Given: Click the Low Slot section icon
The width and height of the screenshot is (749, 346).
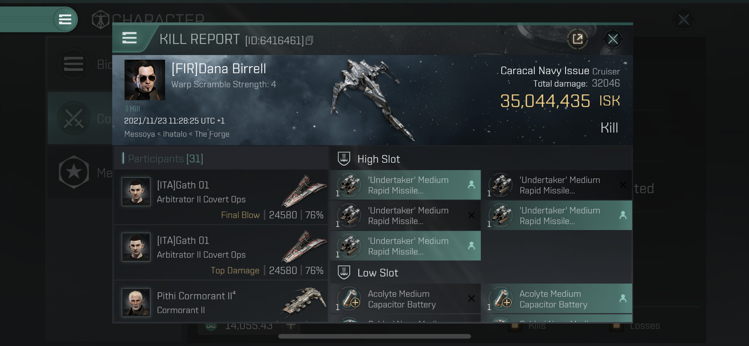Looking at the screenshot, I should pyautogui.click(x=344, y=272).
